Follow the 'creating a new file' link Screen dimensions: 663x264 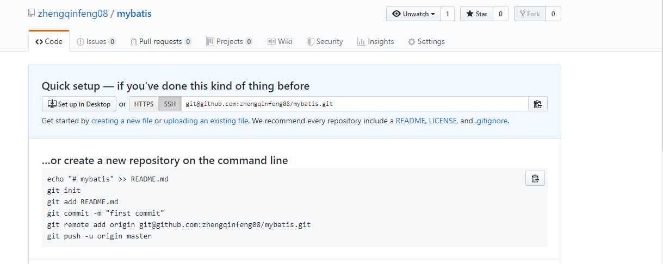click(122, 121)
